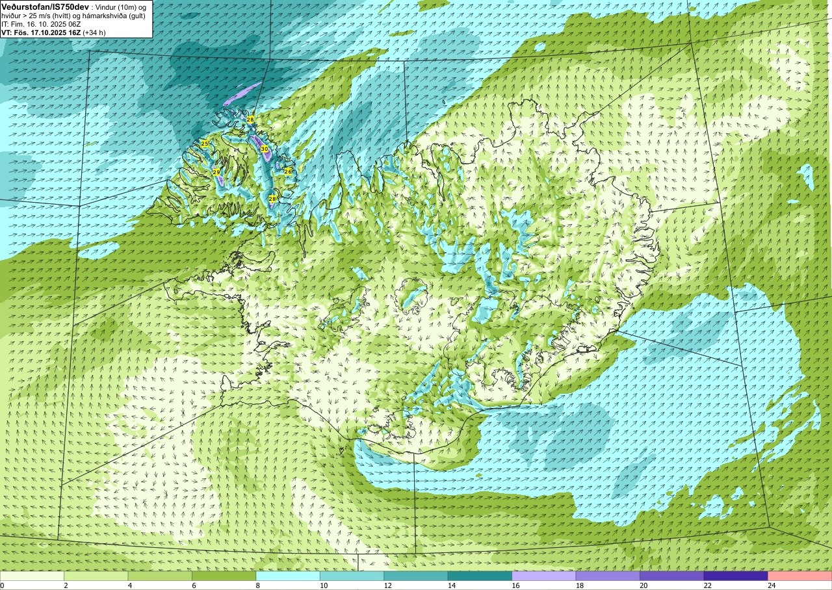Viewport: 832px width, 590px height.
Task: Click the 14–16 m/s dark teal legend swatch
Action: [480, 576]
